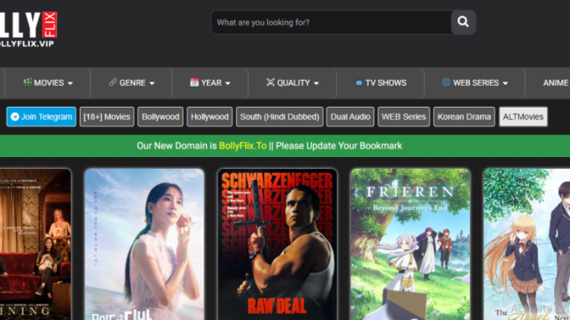Click the calendar icon beside Year
Screen dimensions: 570x320
194,82
